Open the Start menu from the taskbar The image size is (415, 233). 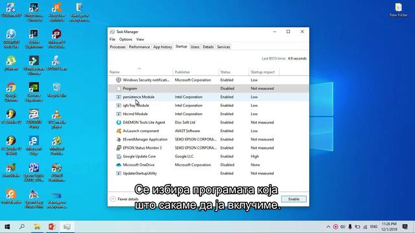pyautogui.click(x=7, y=227)
